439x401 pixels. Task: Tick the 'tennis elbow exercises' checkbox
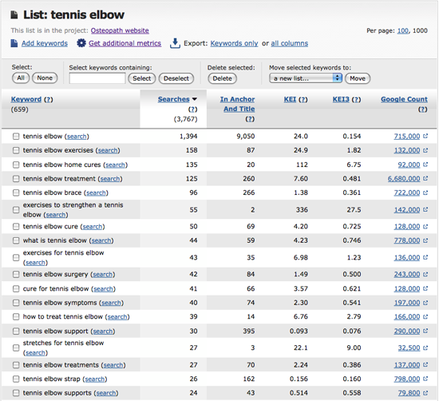16,150
